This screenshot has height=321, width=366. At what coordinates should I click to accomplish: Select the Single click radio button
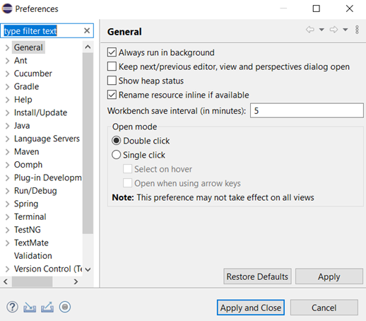(117, 155)
